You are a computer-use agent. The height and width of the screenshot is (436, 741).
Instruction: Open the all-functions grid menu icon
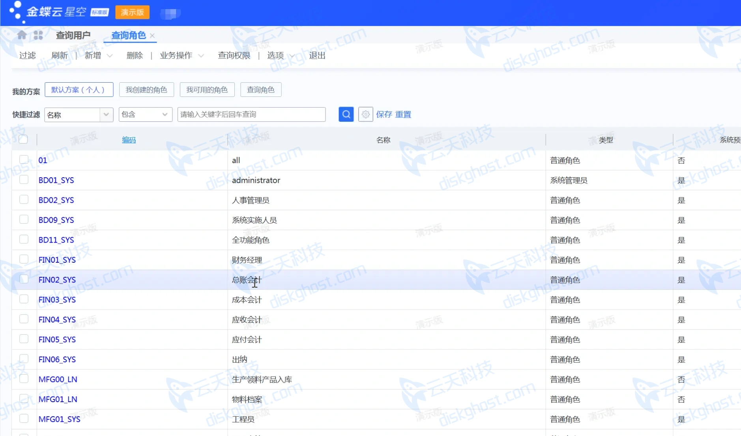[38, 35]
